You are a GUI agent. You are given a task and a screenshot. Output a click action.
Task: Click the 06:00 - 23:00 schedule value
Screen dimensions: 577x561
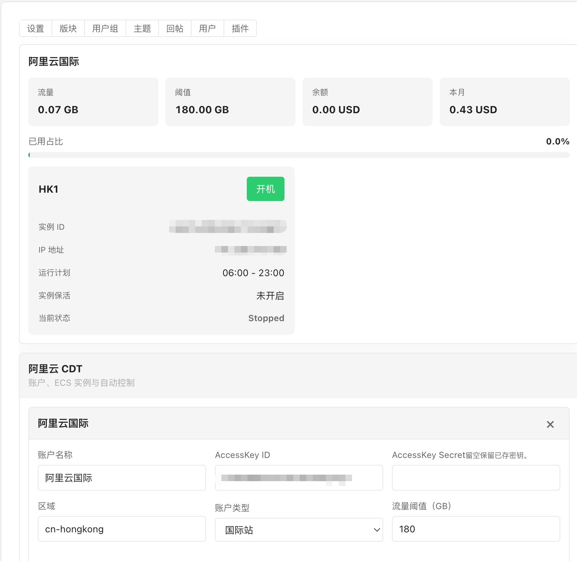tap(253, 273)
